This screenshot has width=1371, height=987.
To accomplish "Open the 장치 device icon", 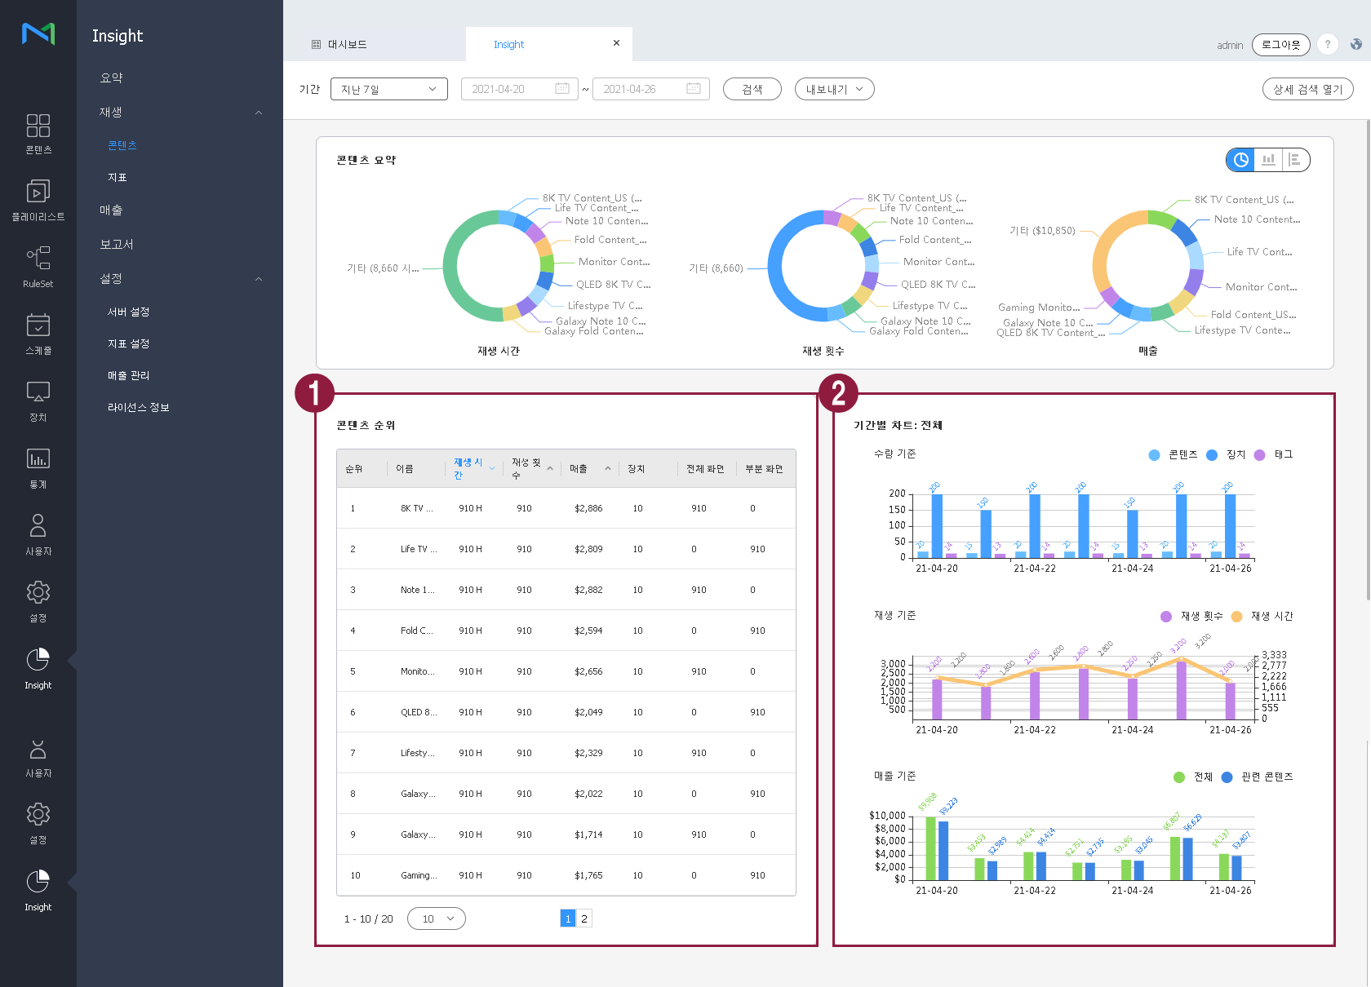I will (38, 401).
